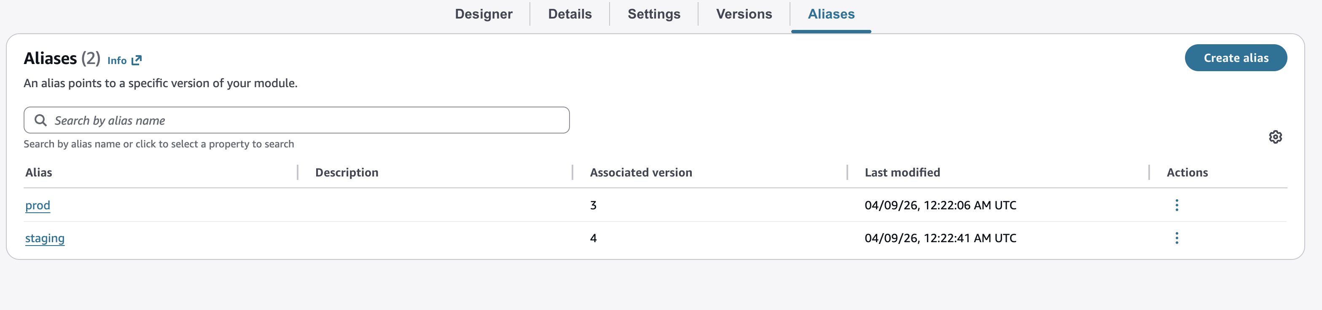Open the prod alias link

click(38, 205)
